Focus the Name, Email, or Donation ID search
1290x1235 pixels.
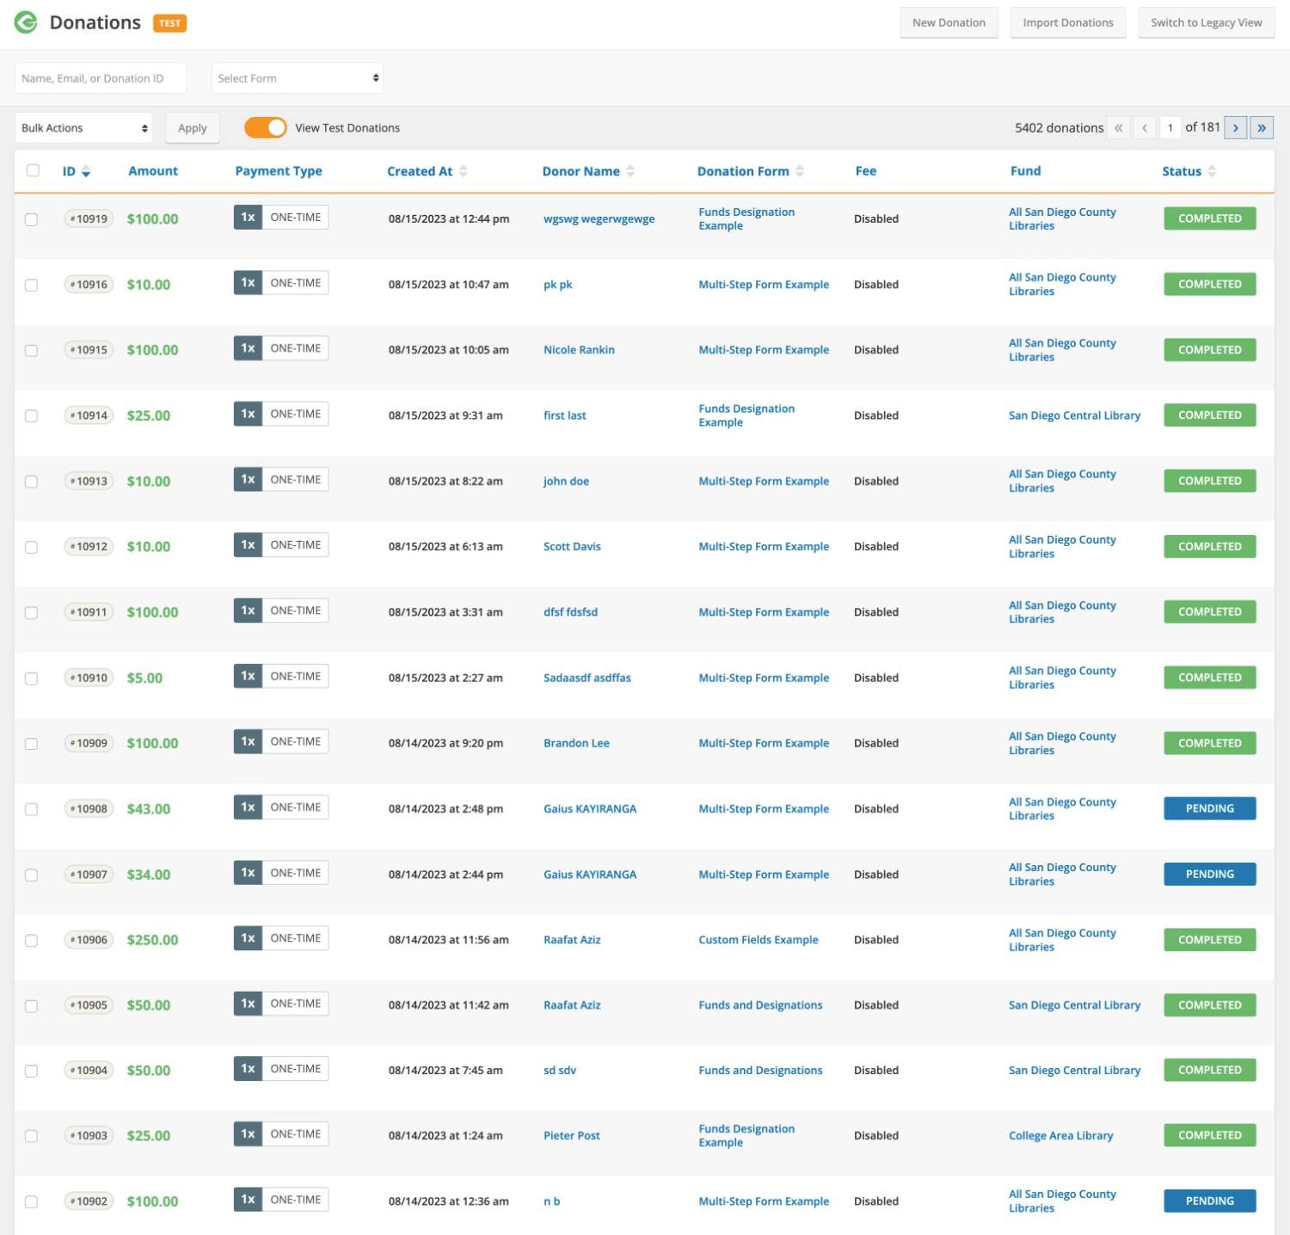point(101,78)
